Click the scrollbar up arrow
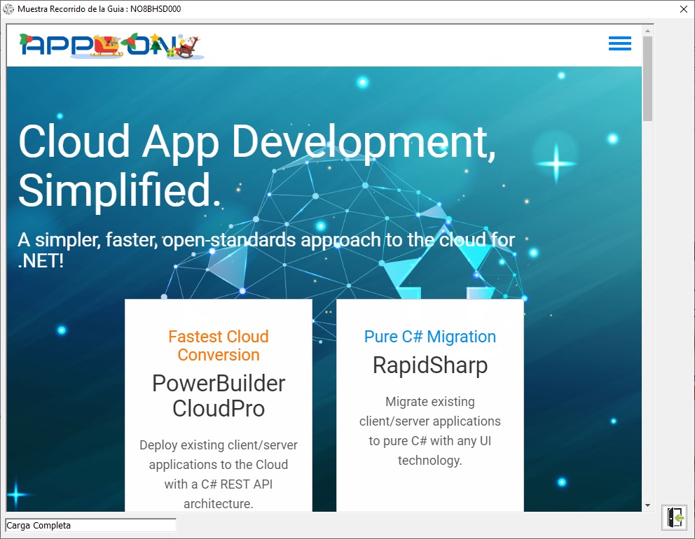 (x=647, y=31)
